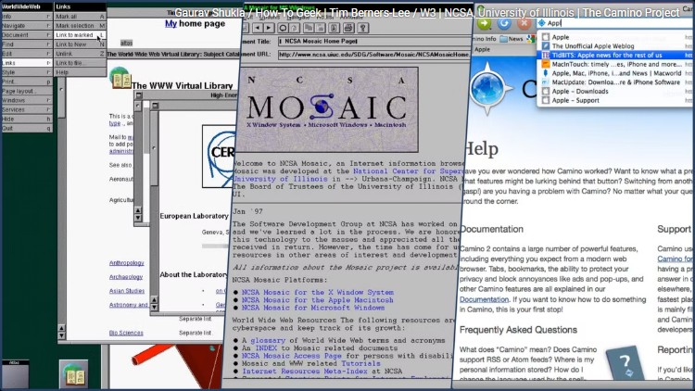Open the Services submenu
The image size is (695, 391).
27,109
